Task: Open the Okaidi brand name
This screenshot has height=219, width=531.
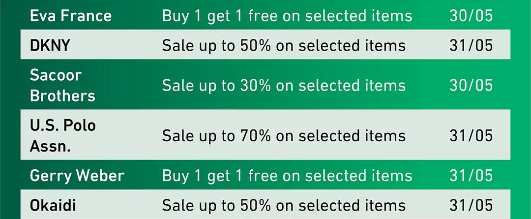Action: (53, 205)
